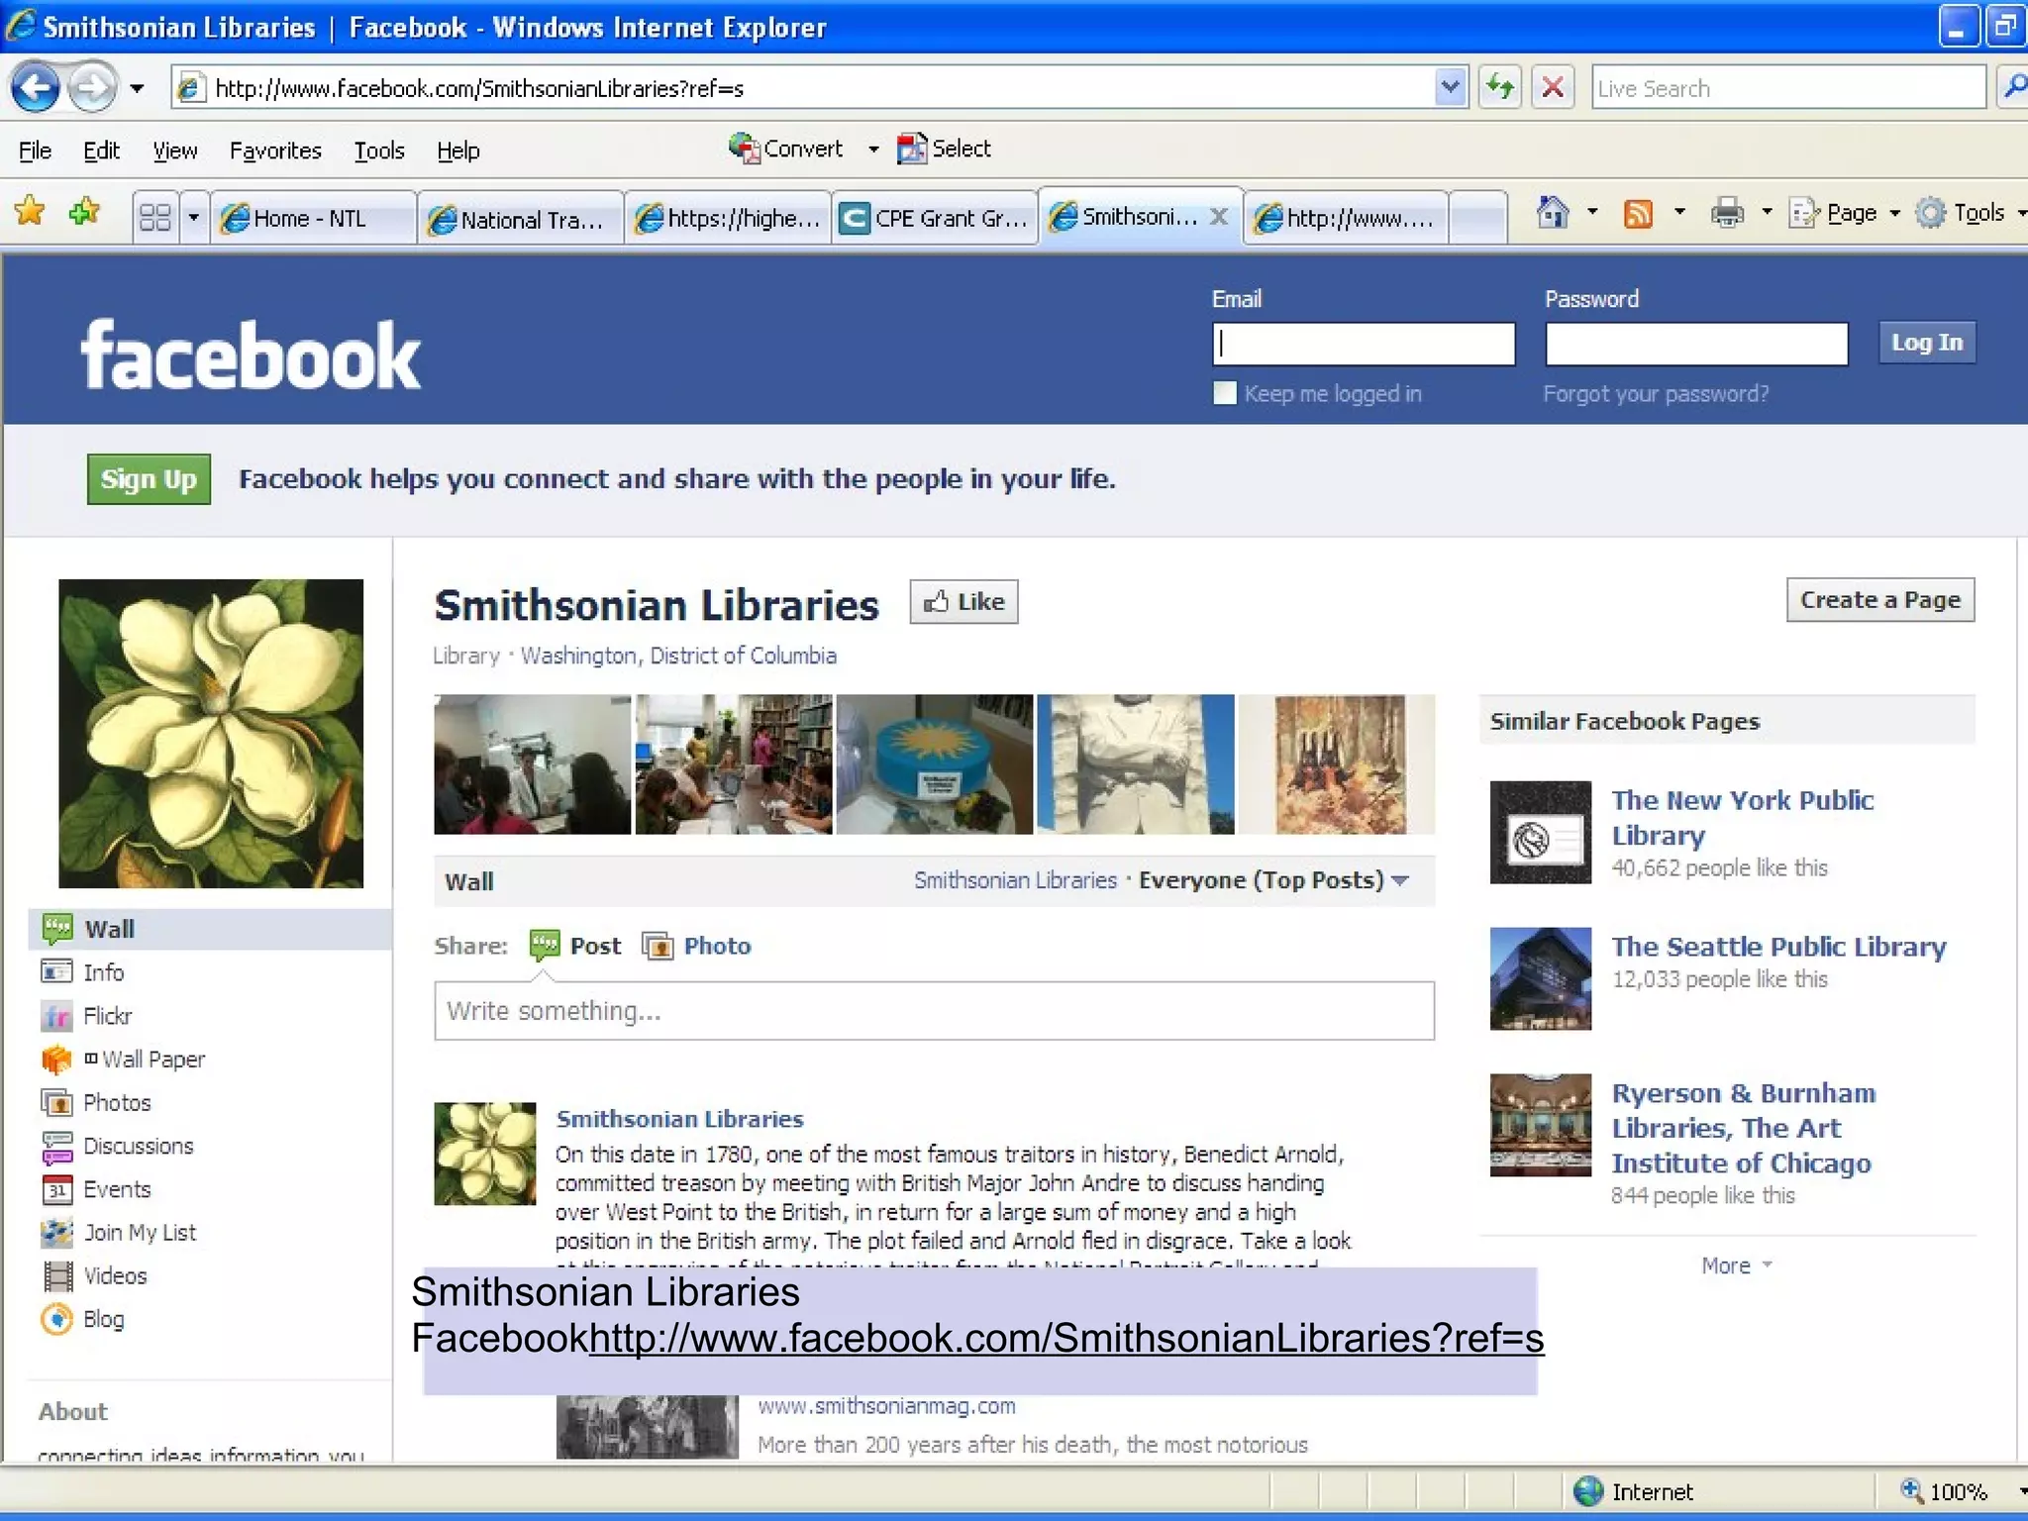Open Blog in the left sidebar

click(x=103, y=1319)
